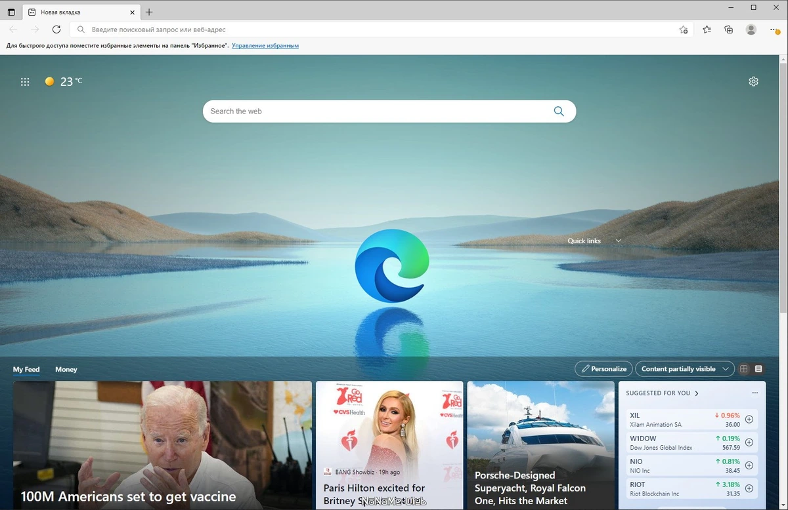Viewport: 788px width, 510px height.
Task: Open the vertical tabs actions menu icon
Action: point(11,12)
